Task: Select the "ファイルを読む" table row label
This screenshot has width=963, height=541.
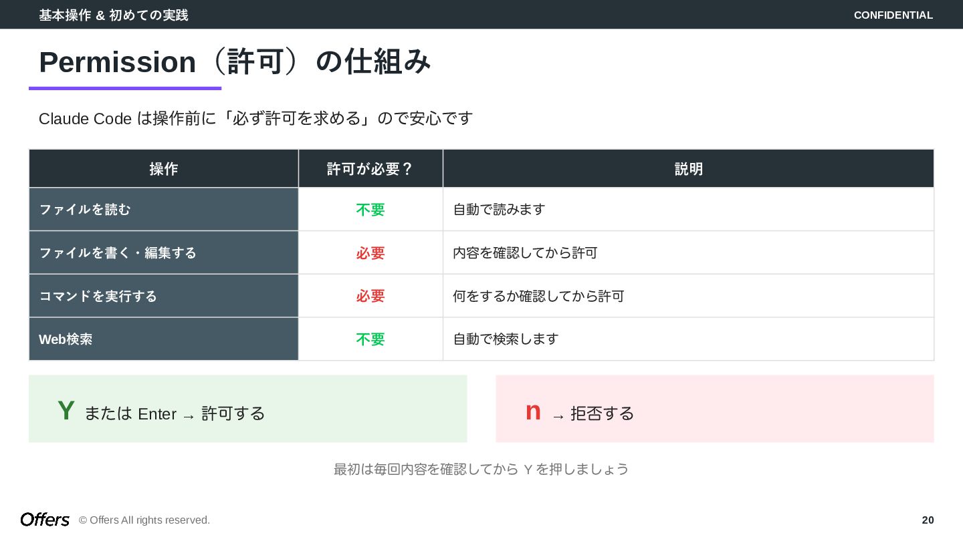Action: click(x=85, y=210)
